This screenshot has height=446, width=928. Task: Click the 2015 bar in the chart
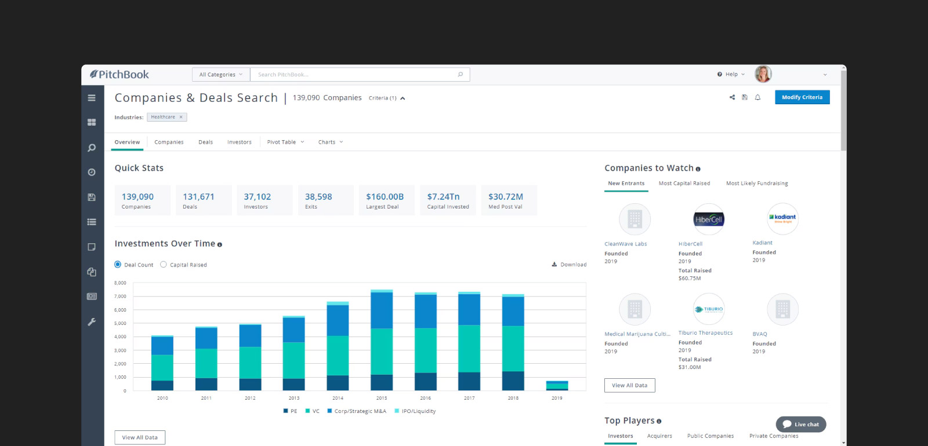coord(382,340)
